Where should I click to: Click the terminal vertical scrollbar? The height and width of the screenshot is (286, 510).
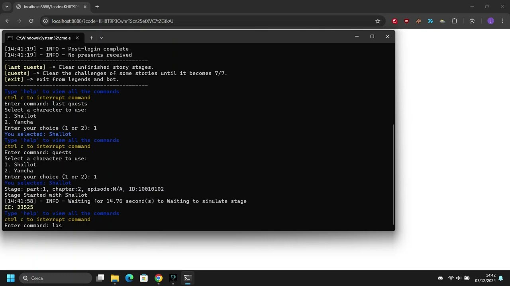point(393,175)
